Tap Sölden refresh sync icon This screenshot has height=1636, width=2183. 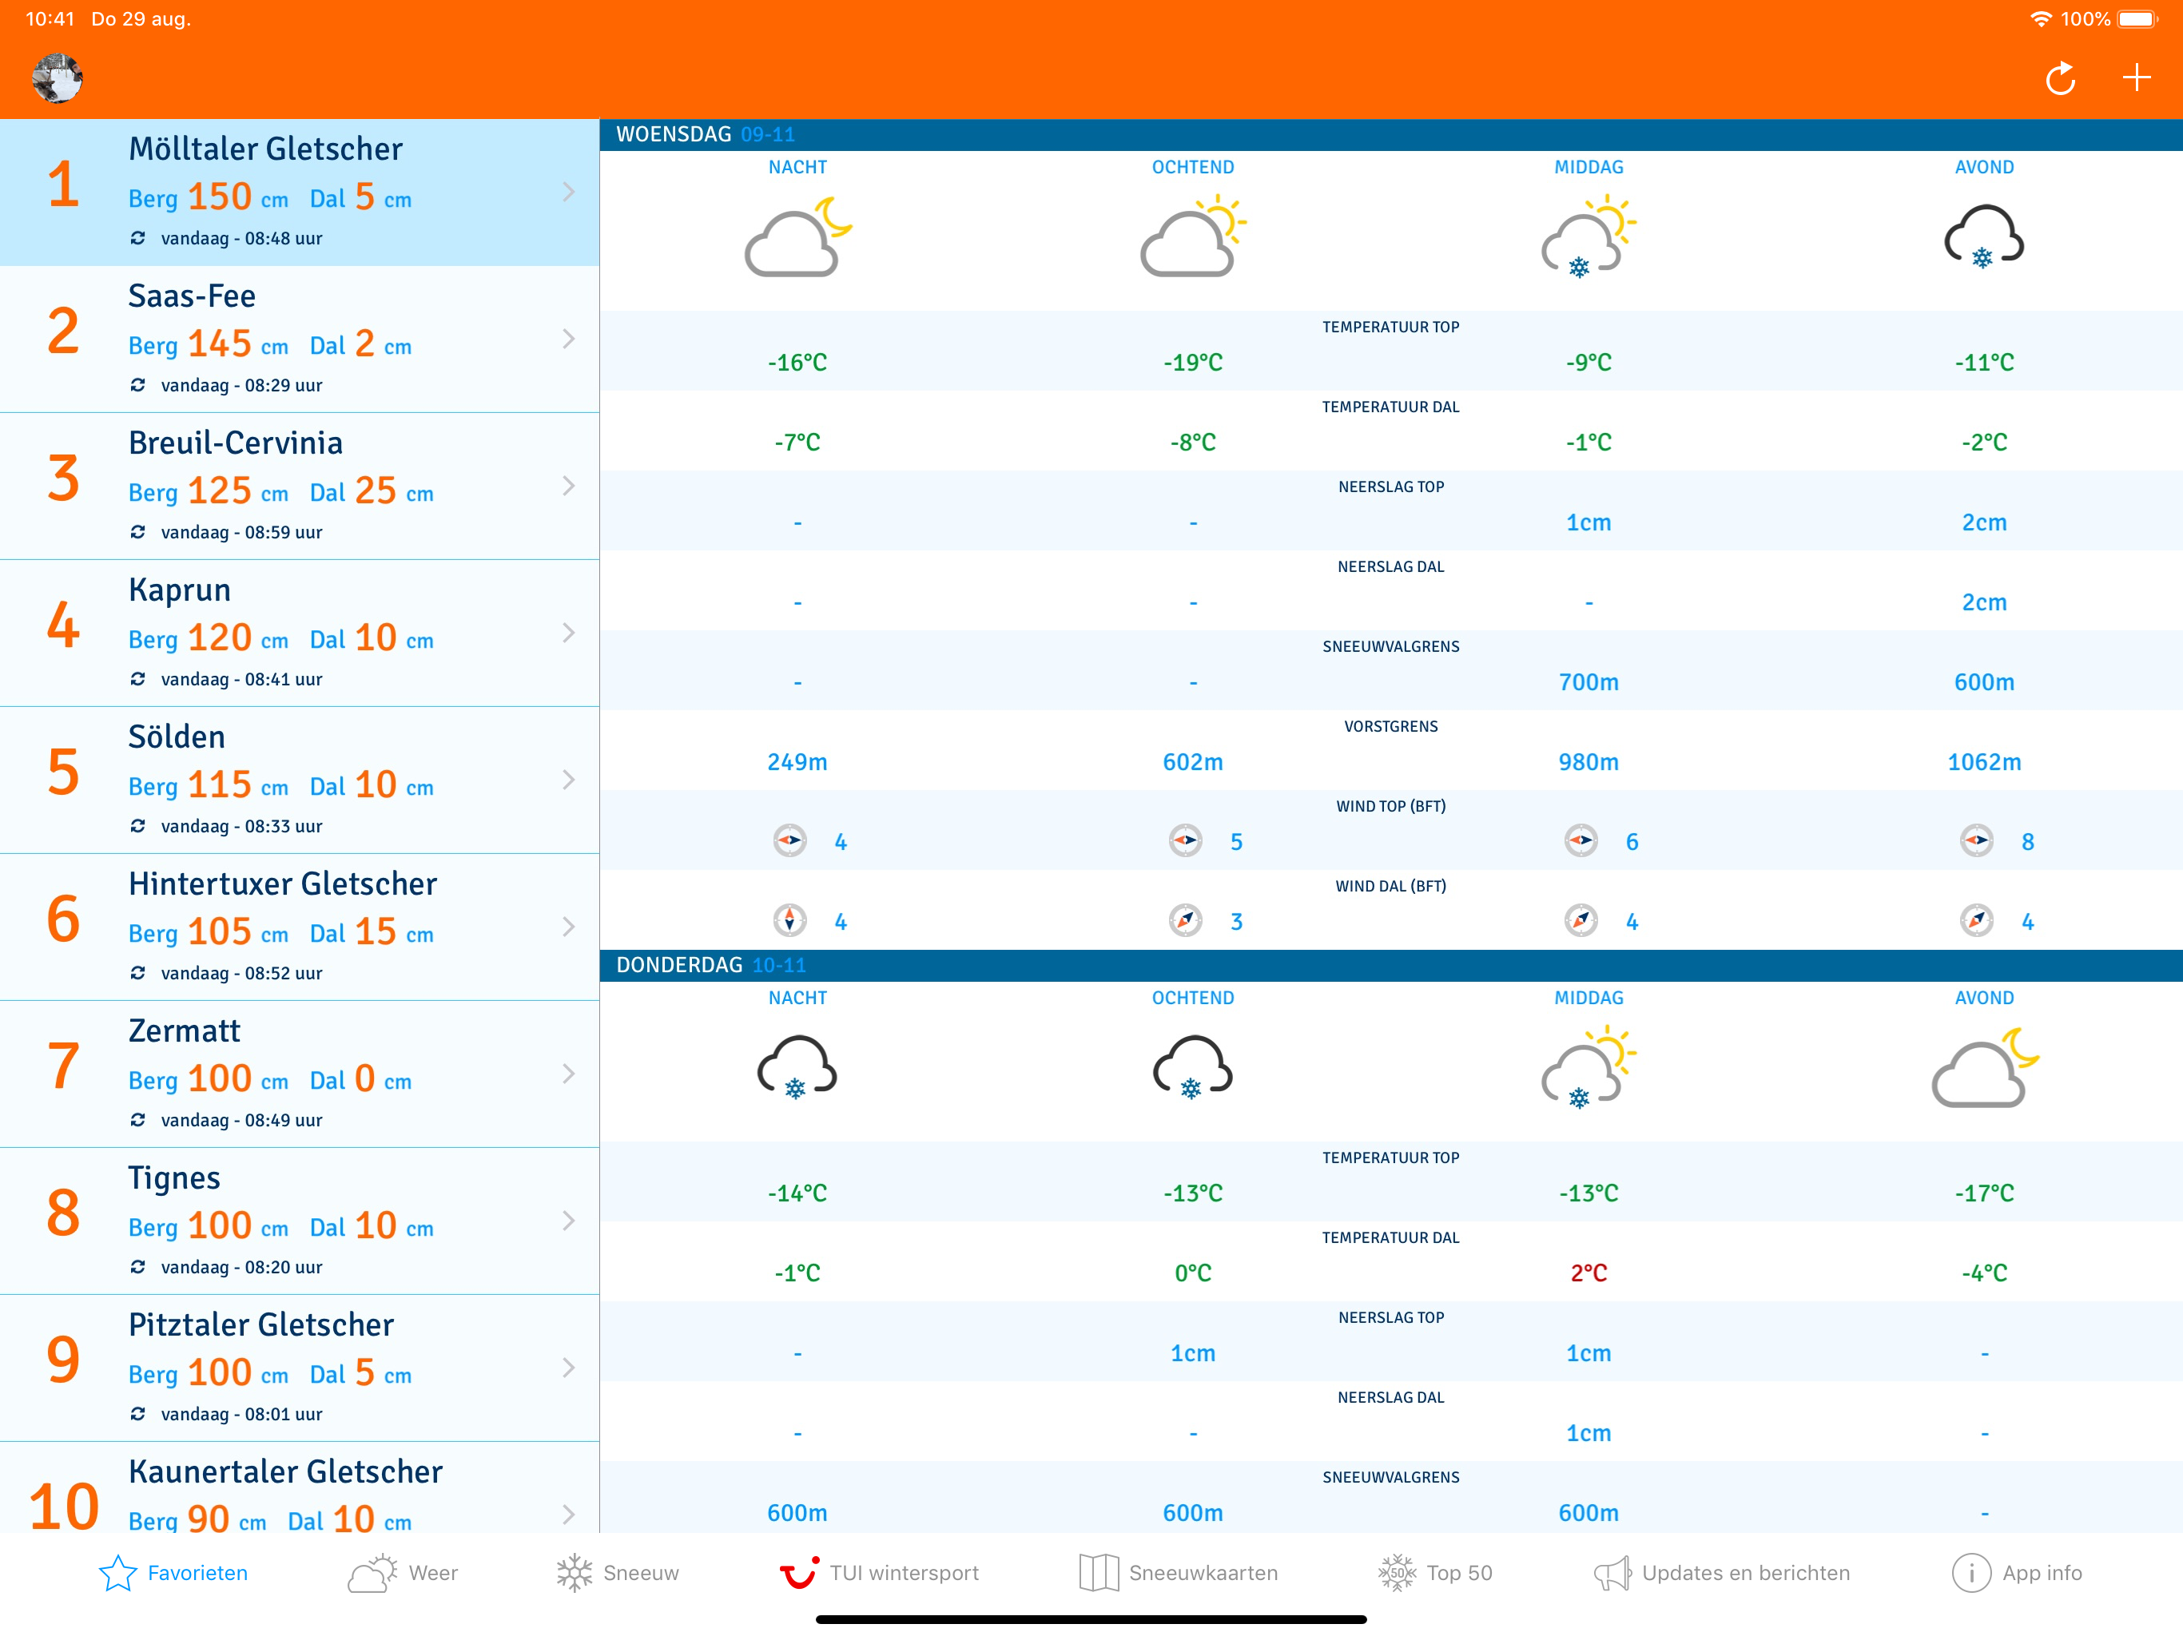coord(138,826)
